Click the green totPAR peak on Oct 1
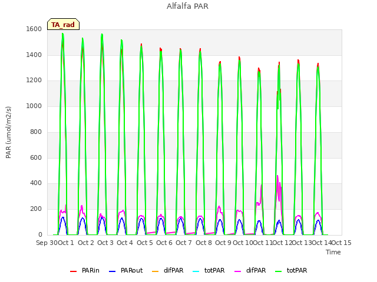The height and width of the screenshot is (282, 377). [63, 34]
